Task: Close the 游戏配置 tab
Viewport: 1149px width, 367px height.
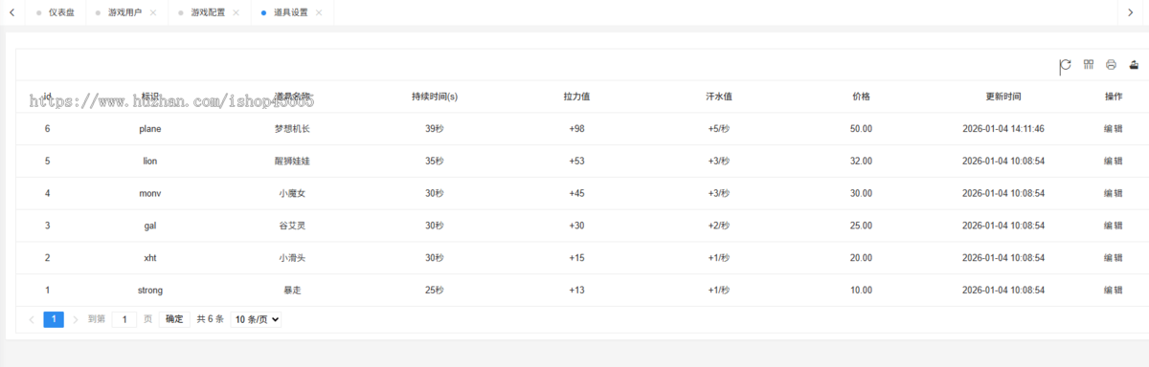Action: (235, 12)
